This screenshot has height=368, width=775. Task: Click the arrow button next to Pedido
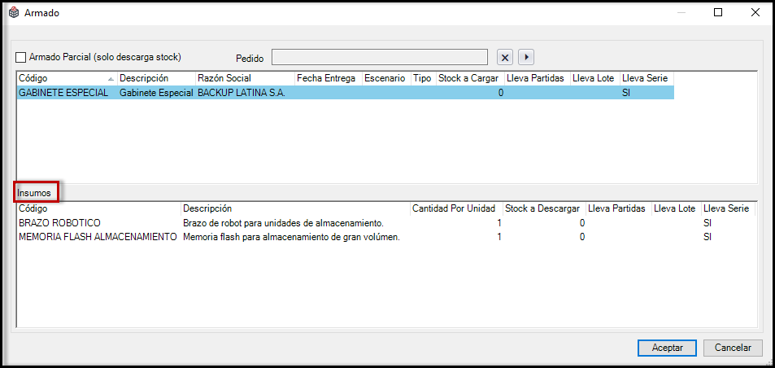[x=526, y=57]
